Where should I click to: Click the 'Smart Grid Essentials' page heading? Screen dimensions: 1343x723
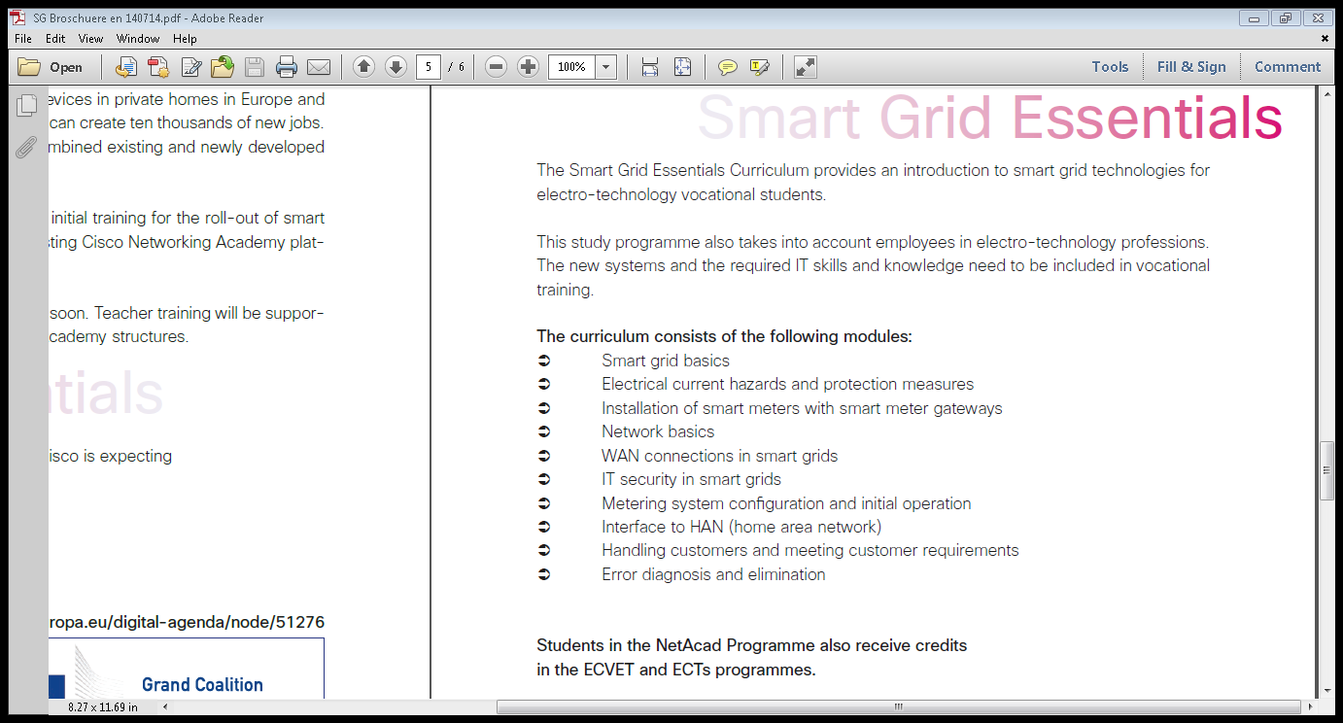tap(989, 119)
